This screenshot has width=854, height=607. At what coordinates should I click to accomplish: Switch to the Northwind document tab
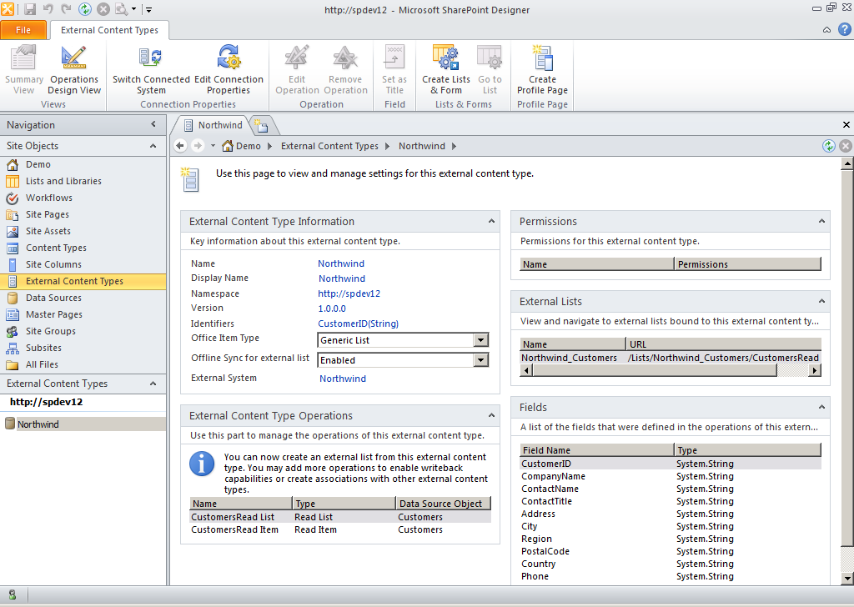pos(213,125)
